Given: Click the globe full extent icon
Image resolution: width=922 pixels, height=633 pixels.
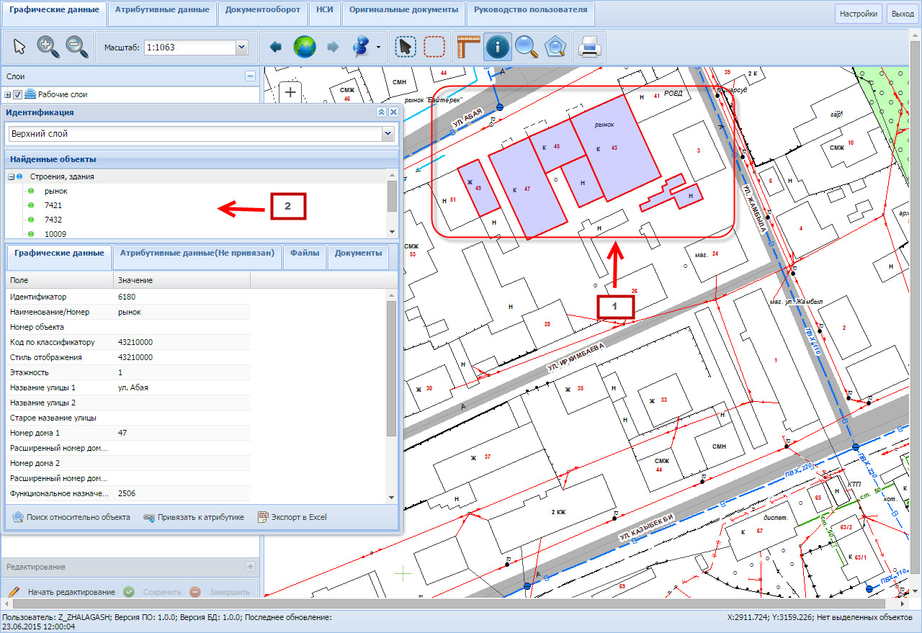Looking at the screenshot, I should click(304, 47).
